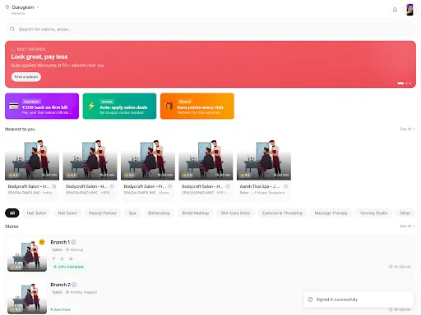Click 'See all' next to Nearest to you

pyautogui.click(x=407, y=129)
